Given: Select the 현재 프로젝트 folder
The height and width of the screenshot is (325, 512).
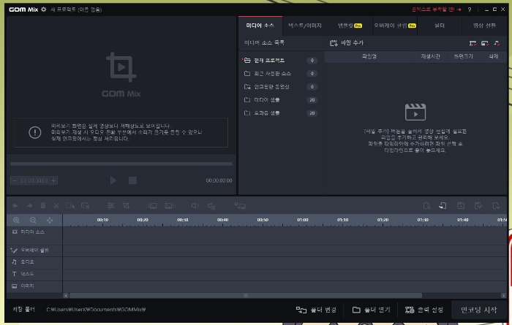Looking at the screenshot, I should point(281,61).
